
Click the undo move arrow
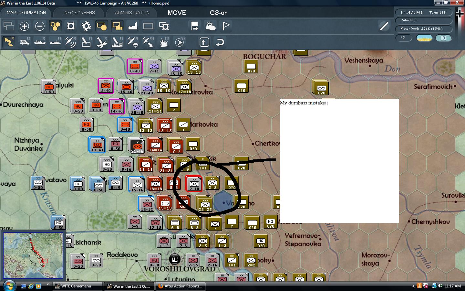pos(220,42)
